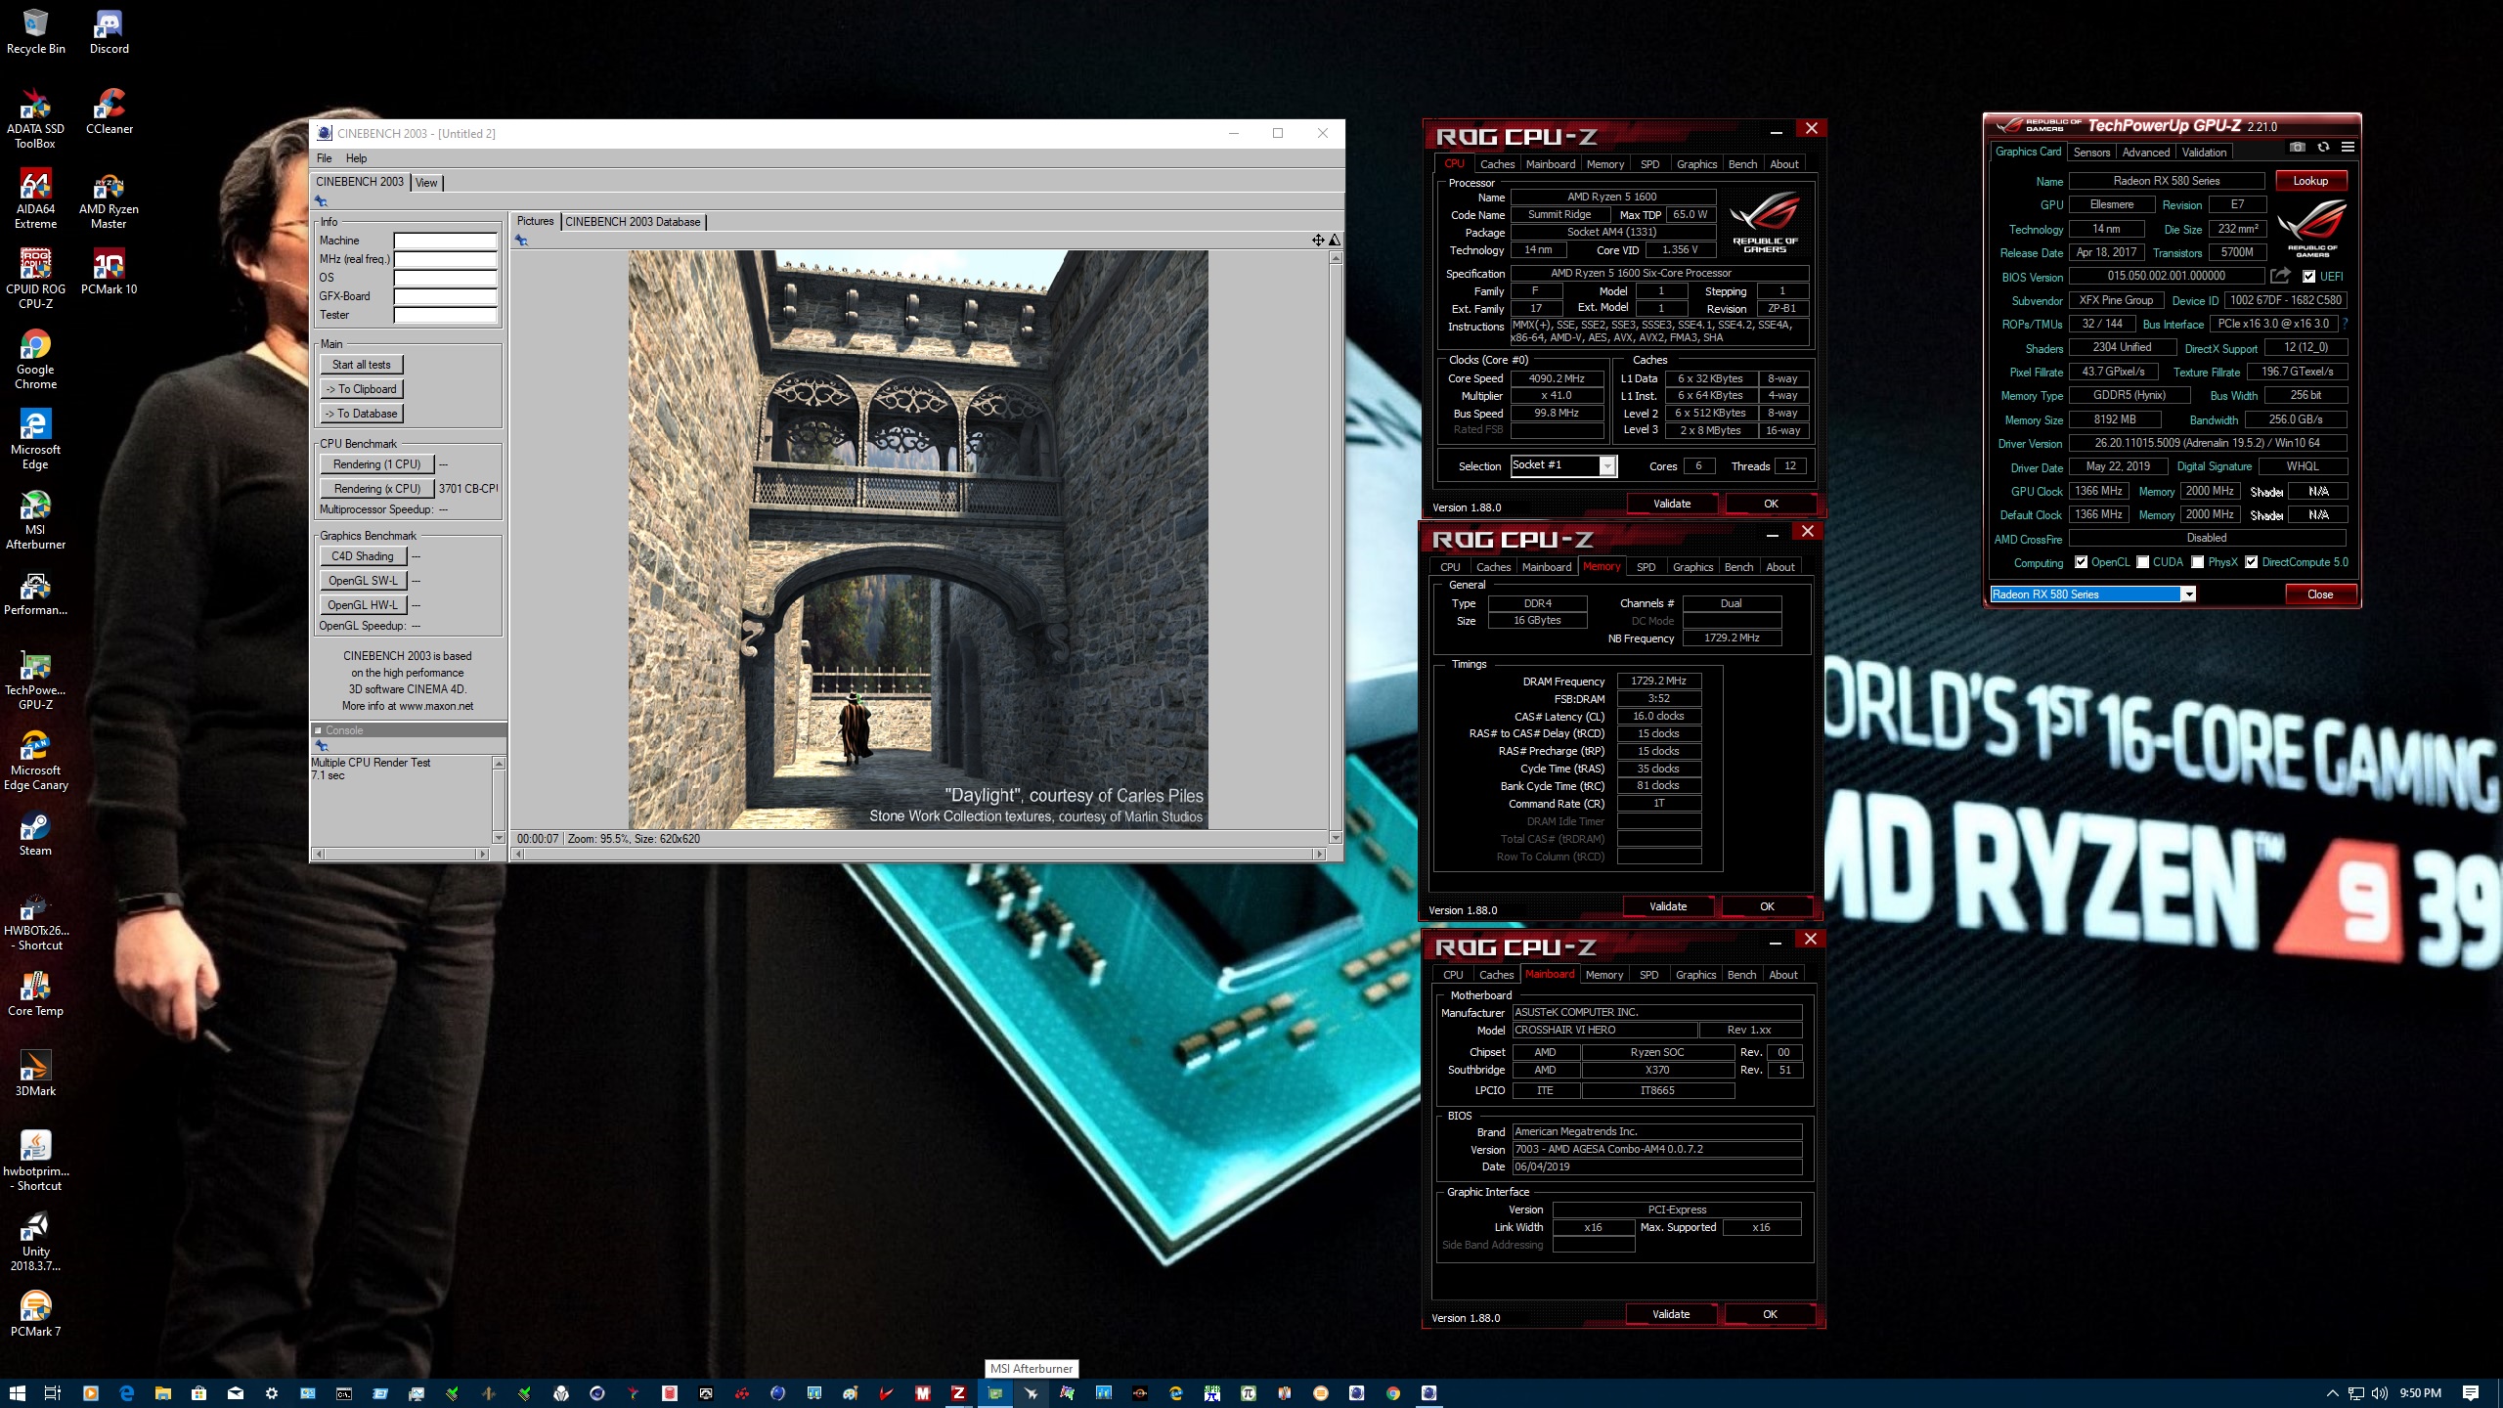Open File Explorer from the taskbar
Image resolution: width=2503 pixels, height=1408 pixels.
click(162, 1393)
